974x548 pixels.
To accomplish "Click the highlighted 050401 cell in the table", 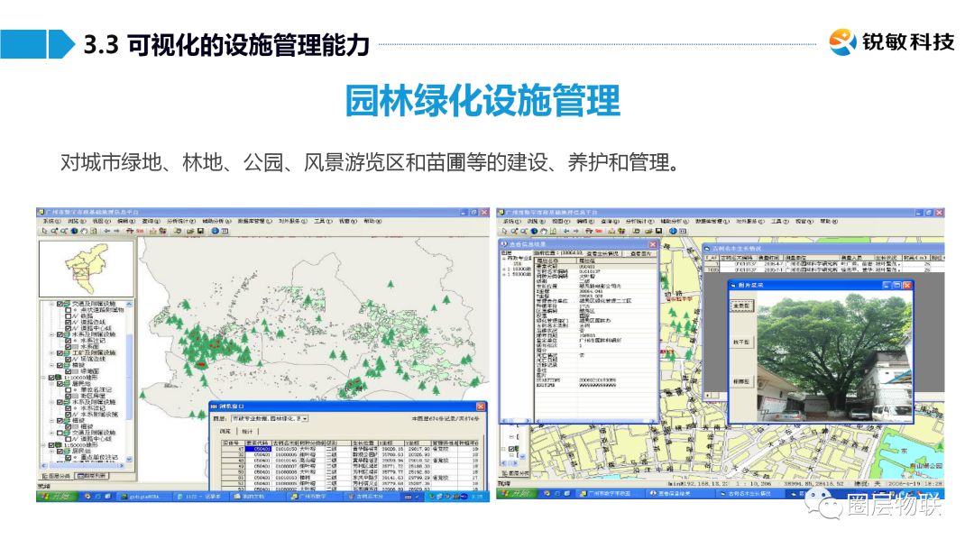I will pos(260,449).
